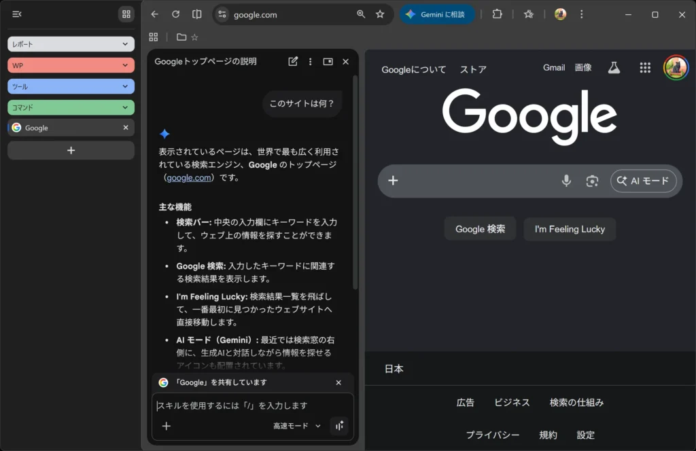Open the Google apps grid
The width and height of the screenshot is (696, 451).
coord(645,68)
